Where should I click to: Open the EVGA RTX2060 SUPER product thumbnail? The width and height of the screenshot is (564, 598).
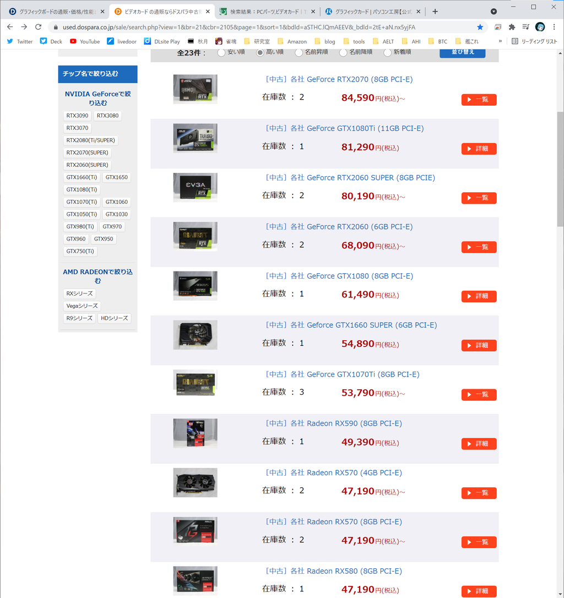coord(196,187)
